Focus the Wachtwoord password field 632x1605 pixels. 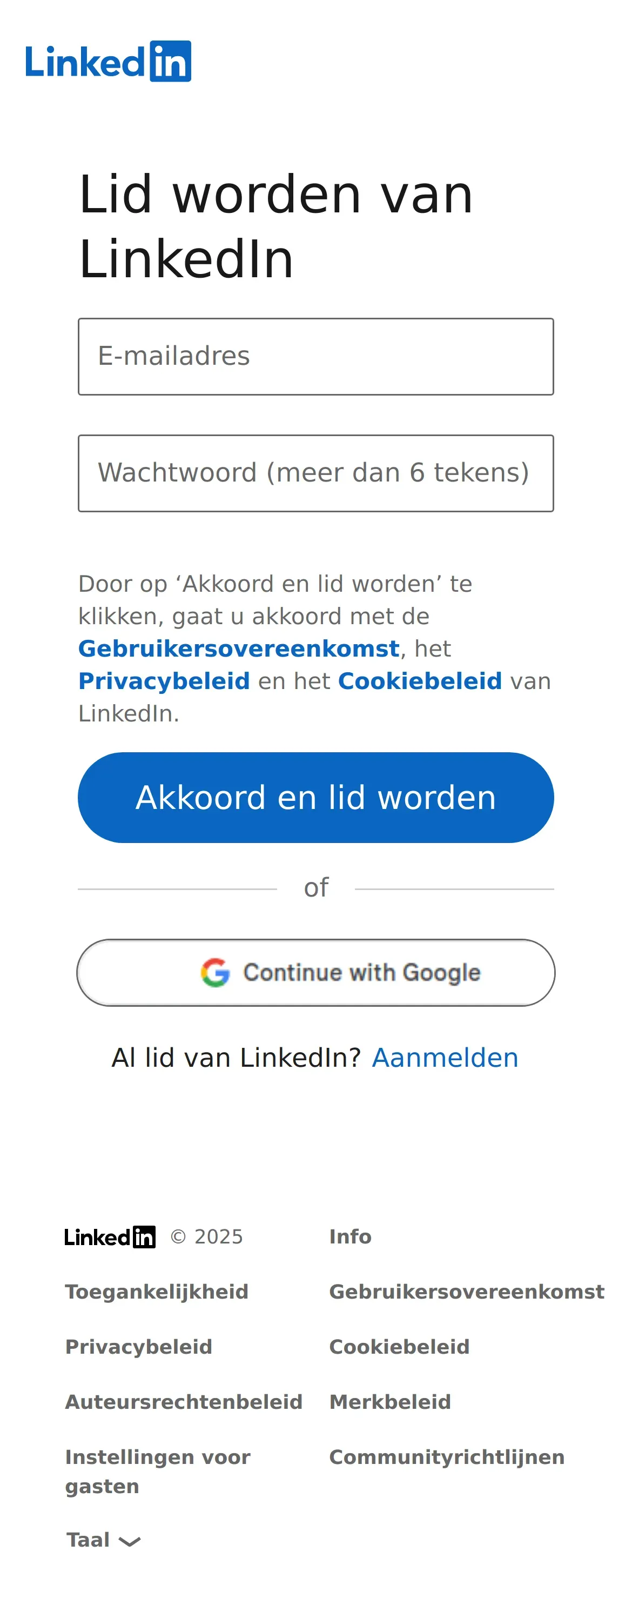pyautogui.click(x=315, y=473)
